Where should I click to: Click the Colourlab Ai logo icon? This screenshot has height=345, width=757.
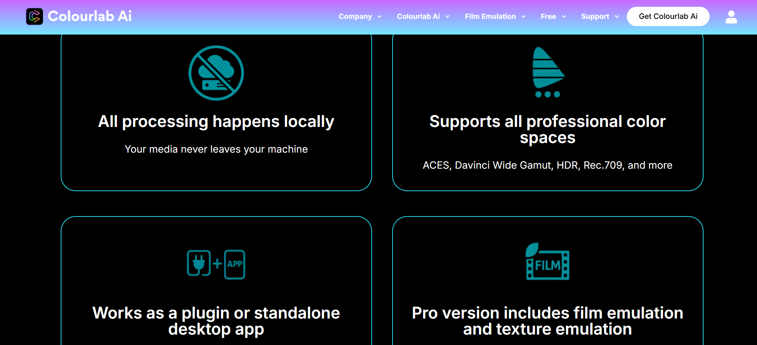tap(35, 16)
